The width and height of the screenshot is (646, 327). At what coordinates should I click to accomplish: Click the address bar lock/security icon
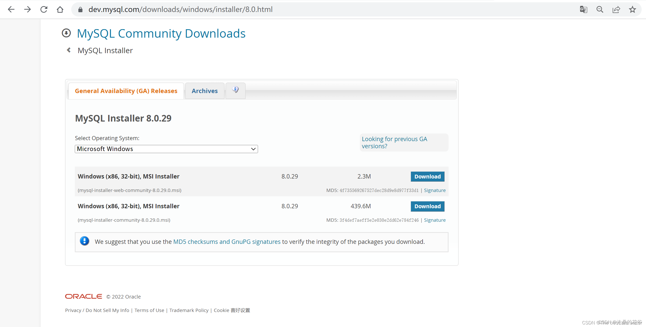pyautogui.click(x=80, y=9)
